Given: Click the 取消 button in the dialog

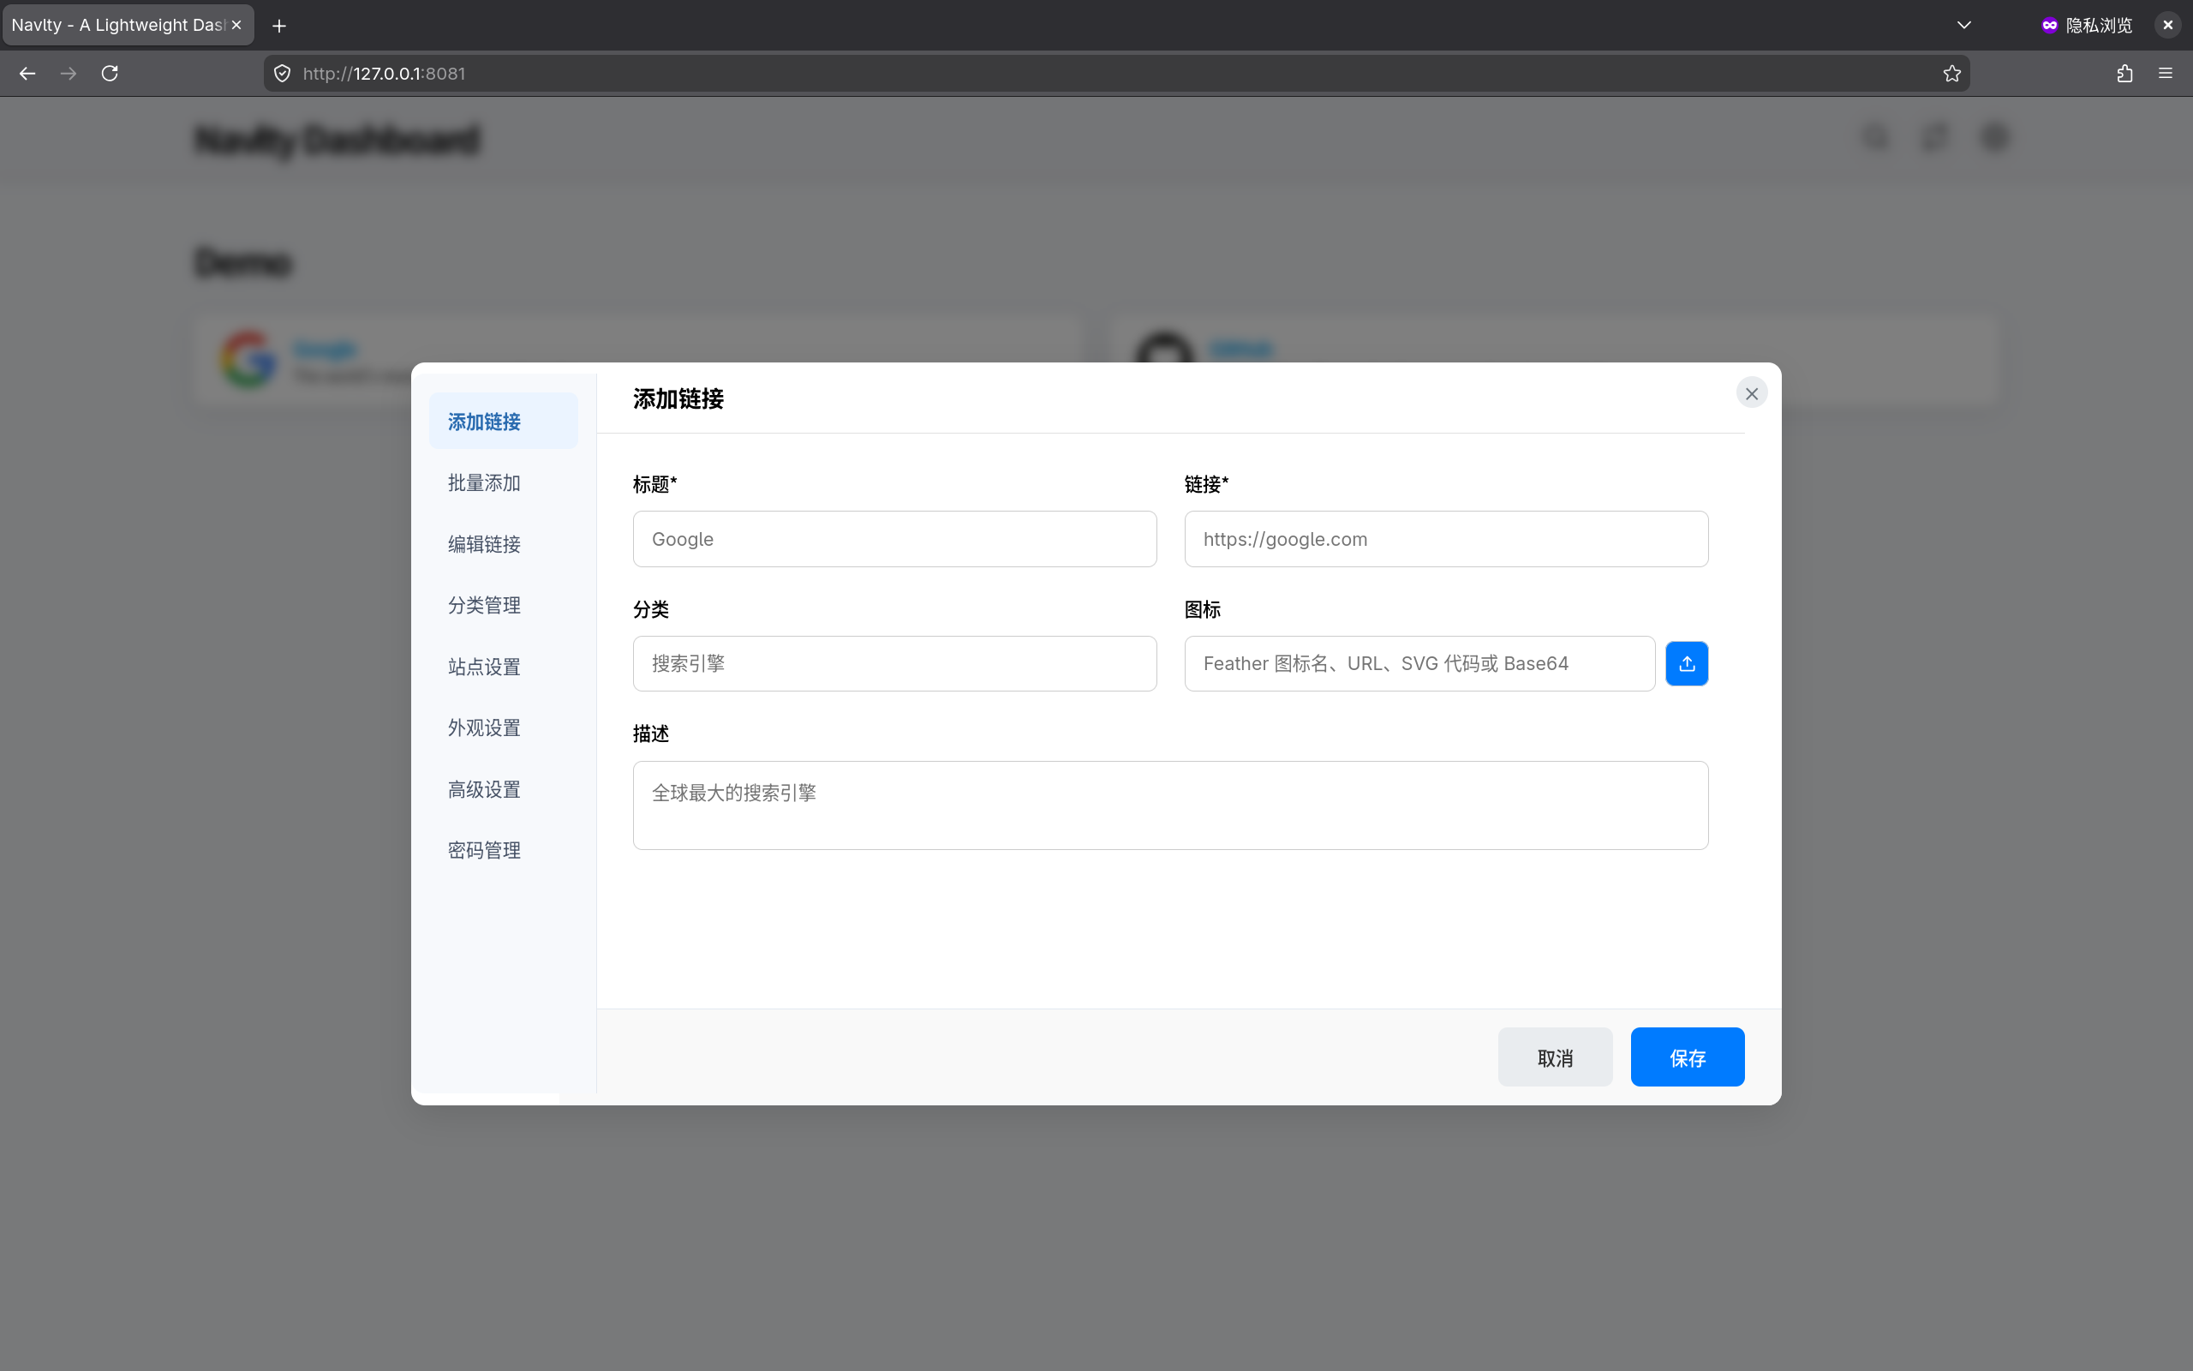Looking at the screenshot, I should point(1555,1057).
